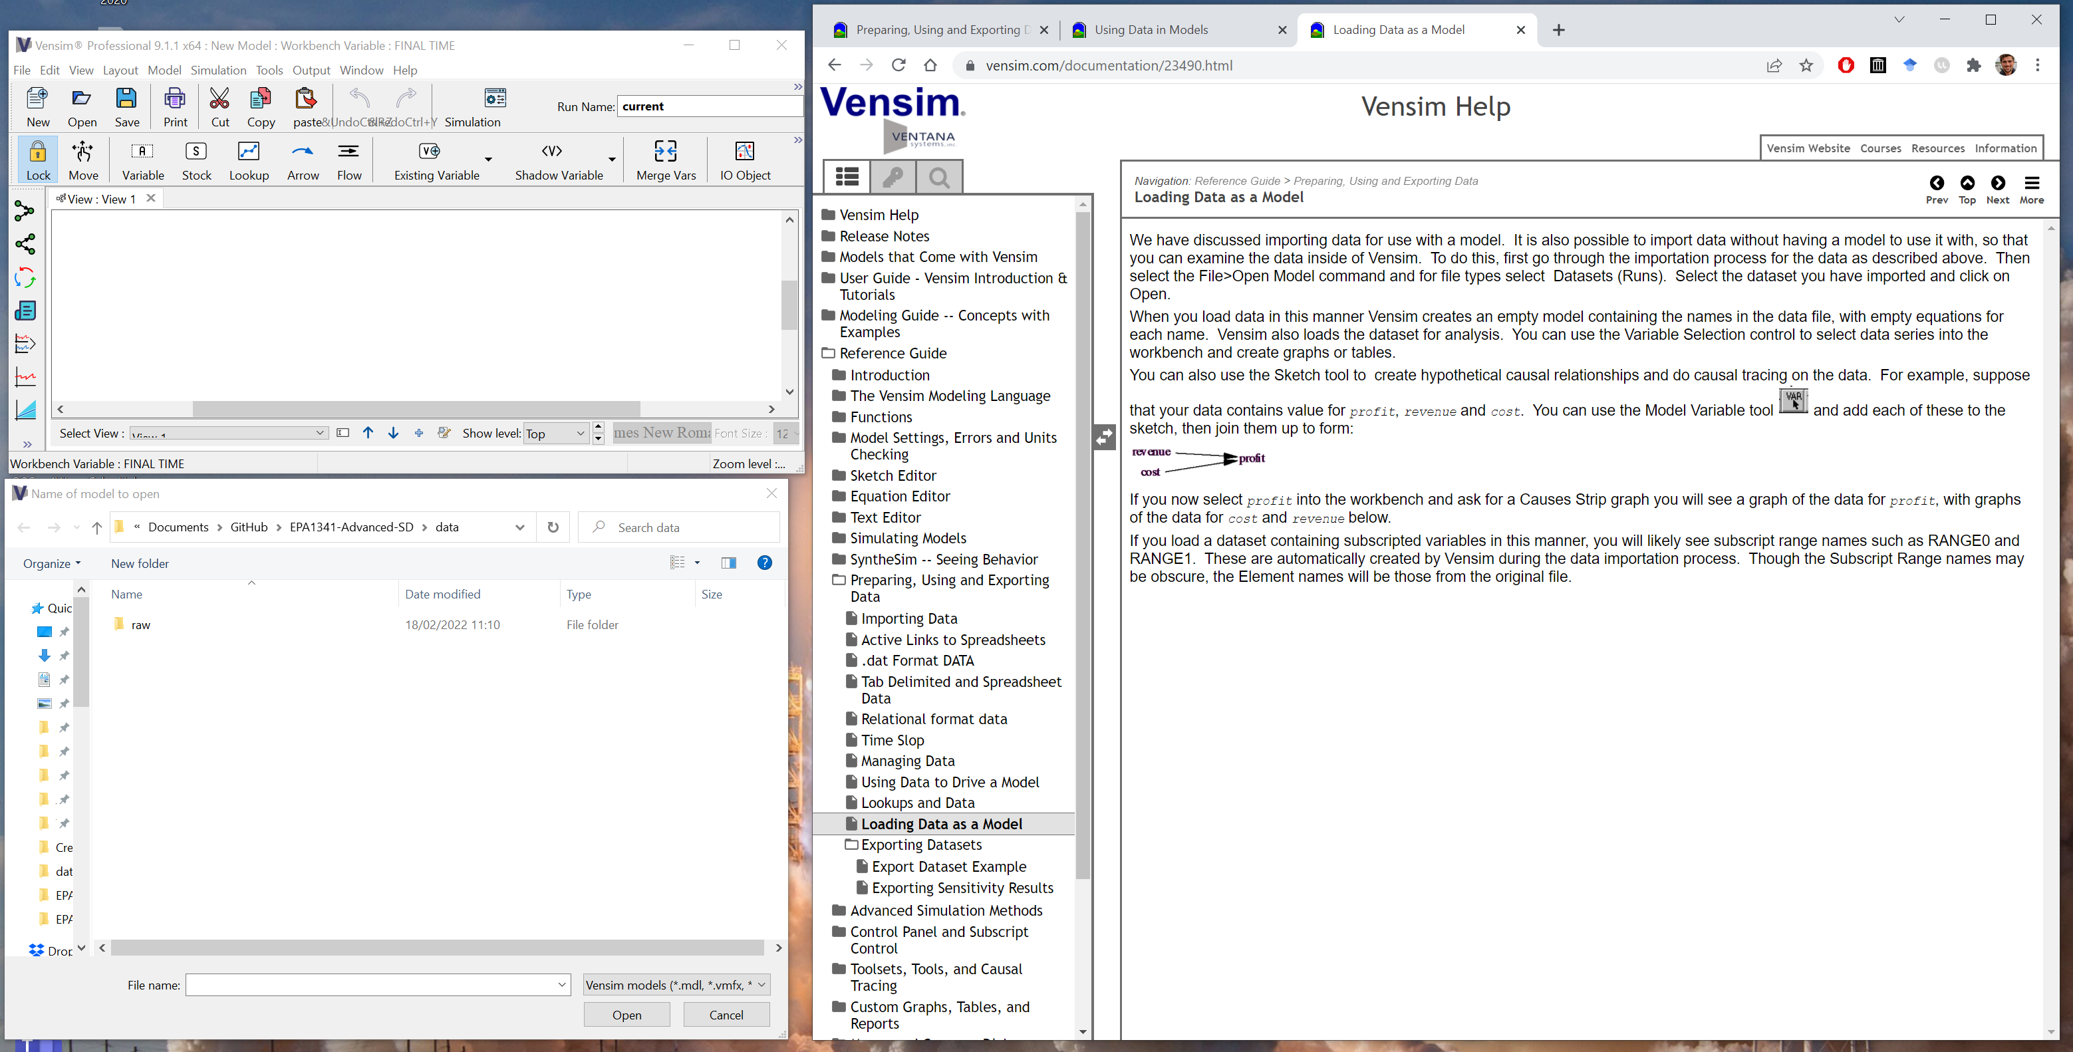Select the Move sketch tool
2073x1052 pixels.
[83, 160]
